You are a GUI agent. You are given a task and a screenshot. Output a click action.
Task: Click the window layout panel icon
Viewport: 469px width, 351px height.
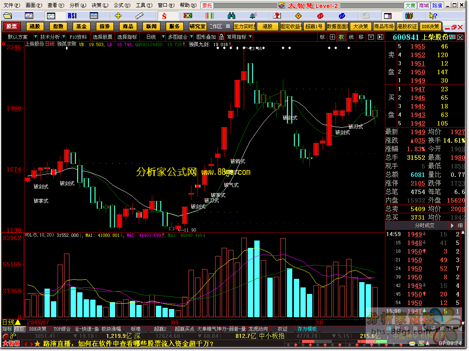tap(388, 16)
